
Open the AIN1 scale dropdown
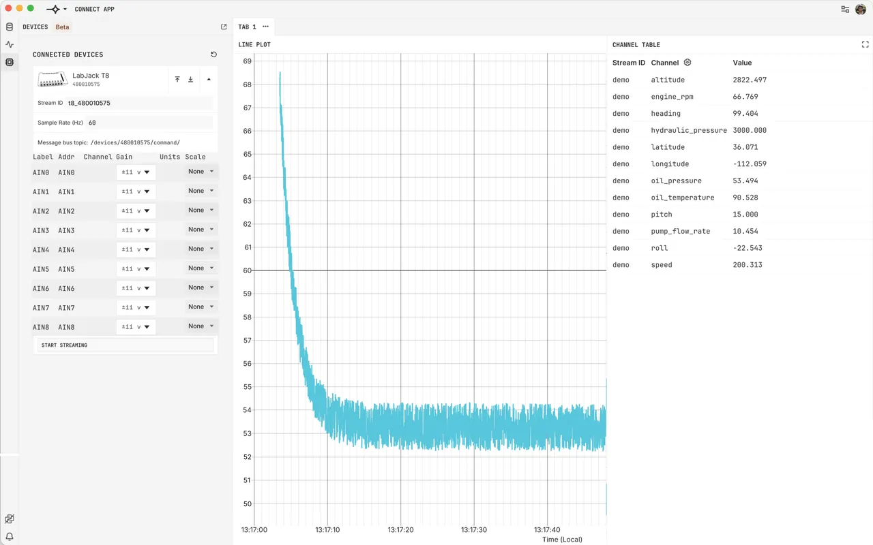[x=201, y=191]
